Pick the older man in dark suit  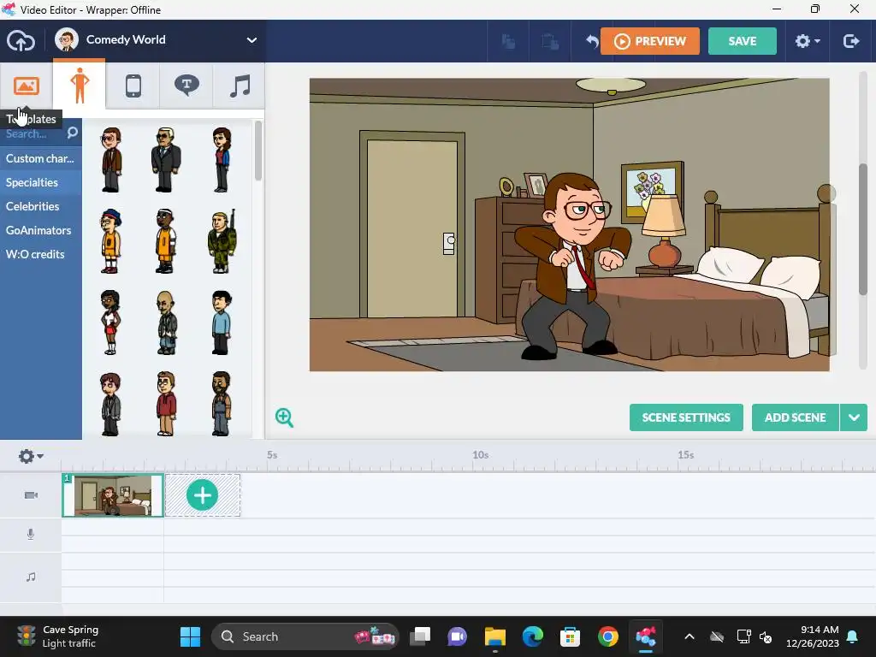(166, 160)
